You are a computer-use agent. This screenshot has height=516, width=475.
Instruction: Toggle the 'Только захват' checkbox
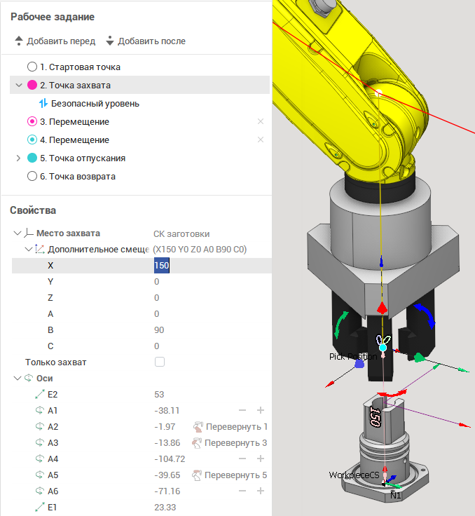tap(160, 362)
